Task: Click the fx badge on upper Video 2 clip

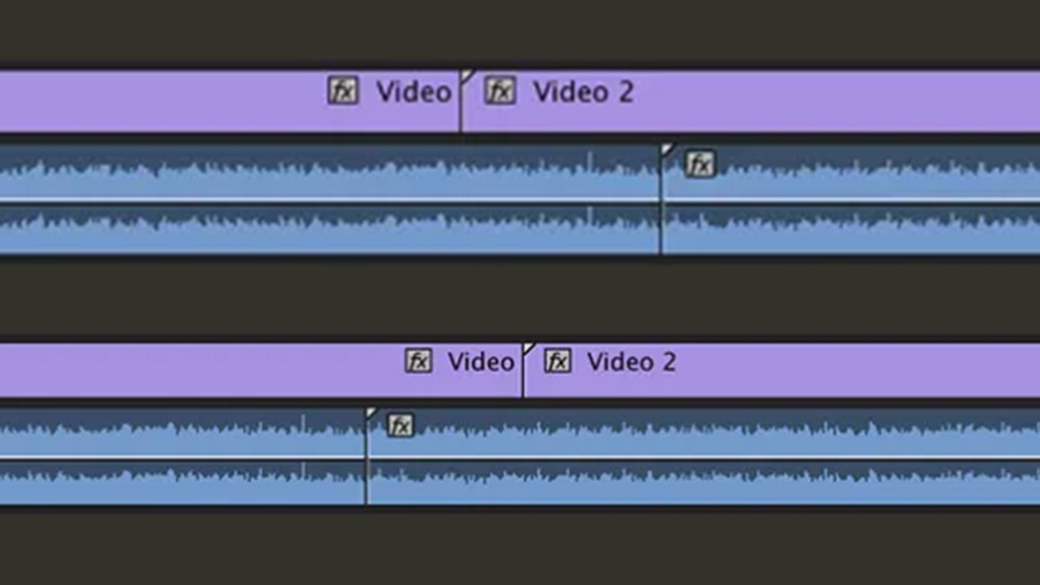Action: (x=499, y=90)
